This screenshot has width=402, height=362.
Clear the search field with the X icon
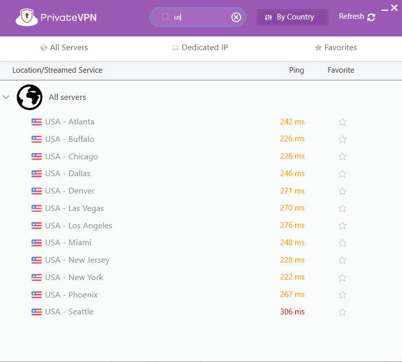(x=236, y=17)
